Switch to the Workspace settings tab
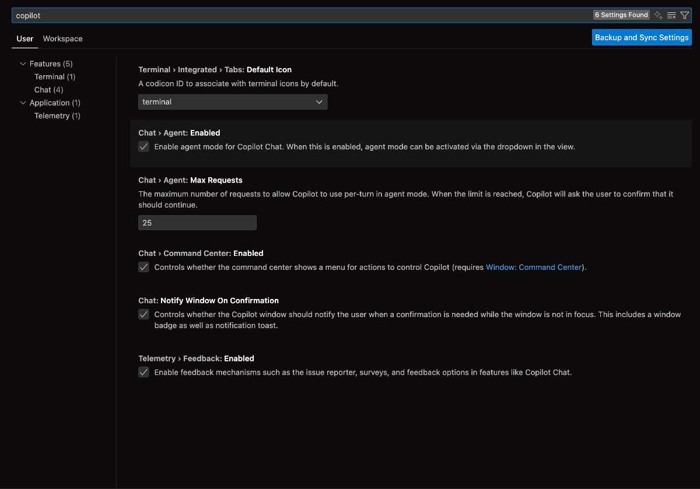Image resolution: width=700 pixels, height=489 pixels. [x=62, y=38]
